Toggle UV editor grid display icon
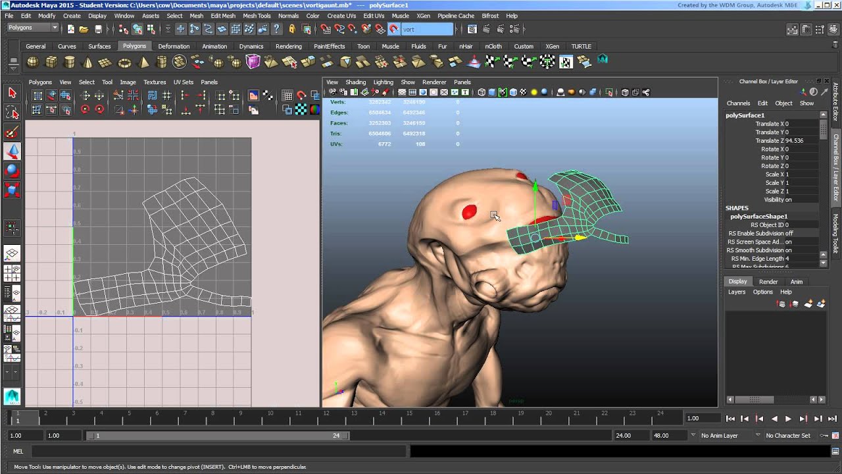842x474 pixels. pos(287,95)
